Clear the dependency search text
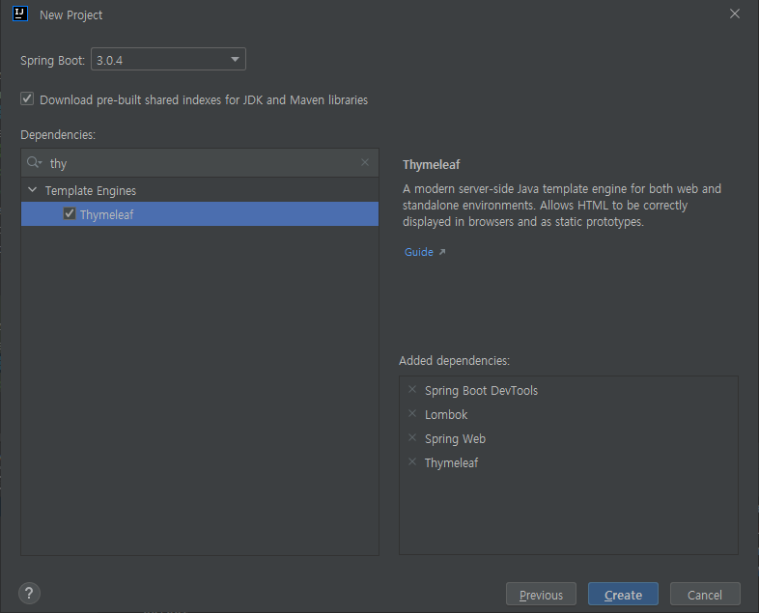 pyautogui.click(x=365, y=162)
